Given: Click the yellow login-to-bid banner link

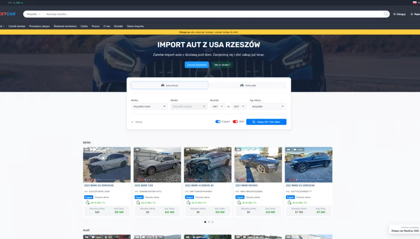Looking at the screenshot, I should [x=209, y=32].
